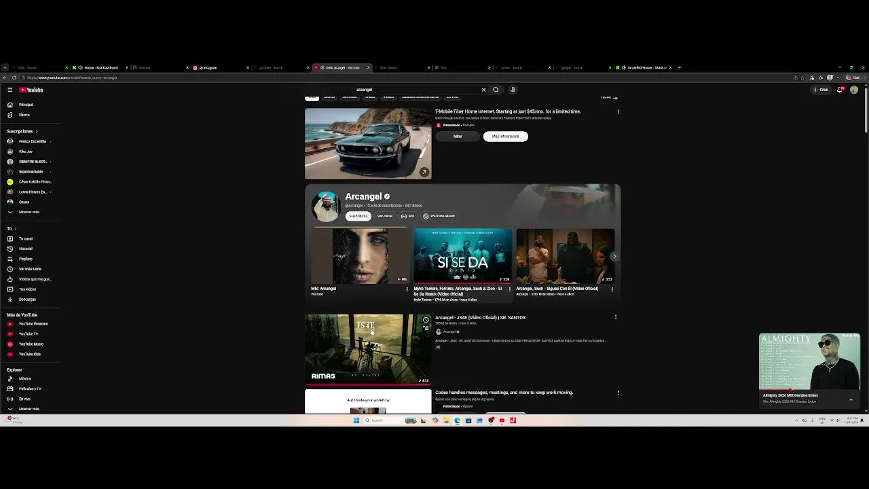869x489 pixels.
Task: Subscribe to the Arcangel channel
Action: pyautogui.click(x=358, y=216)
